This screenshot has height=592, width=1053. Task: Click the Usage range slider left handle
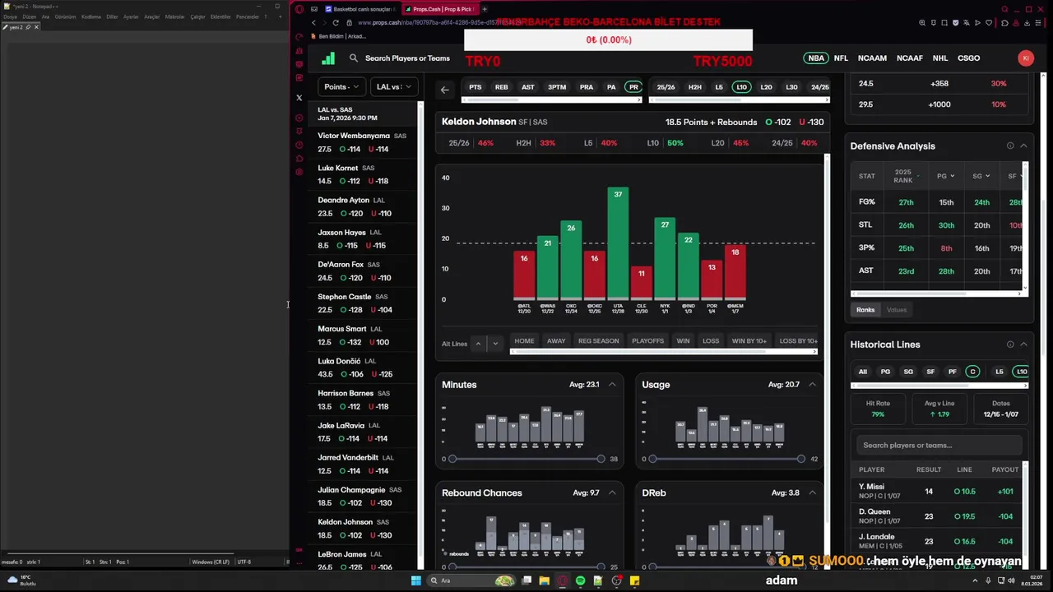[x=652, y=459]
